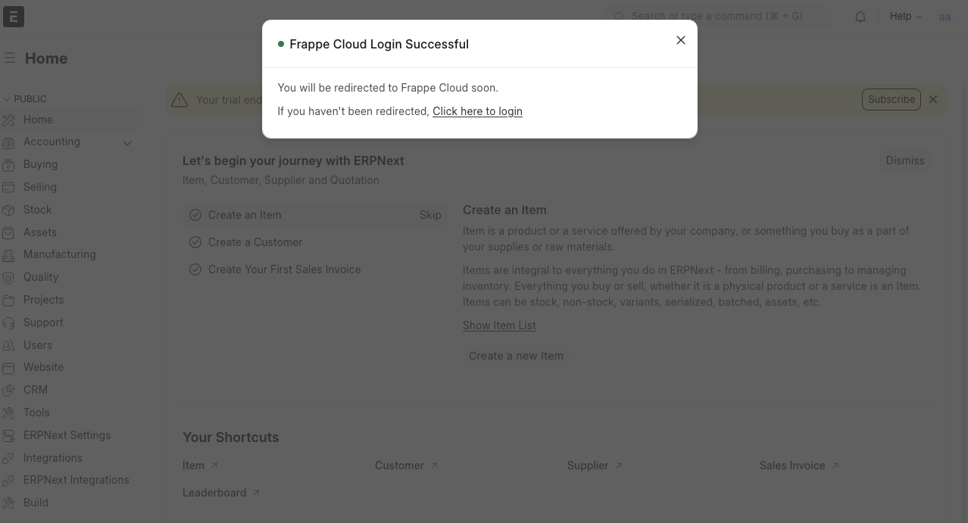The height and width of the screenshot is (523, 968).
Task: Check Create Your First Sales Invoice circle
Action: [195, 269]
